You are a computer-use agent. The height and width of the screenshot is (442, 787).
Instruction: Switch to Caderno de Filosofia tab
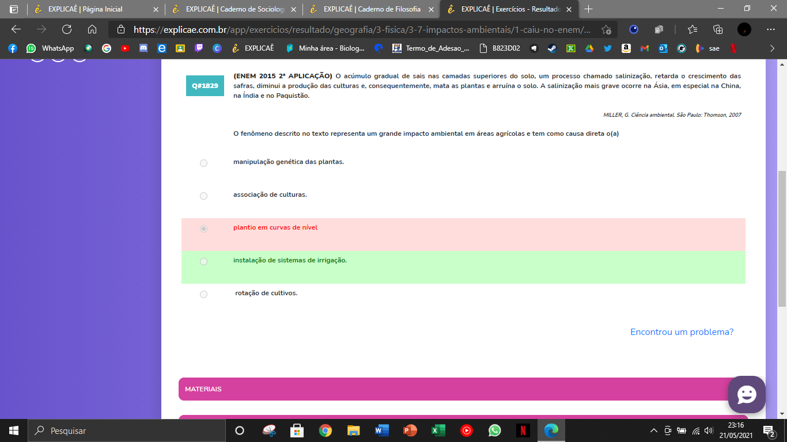371,9
